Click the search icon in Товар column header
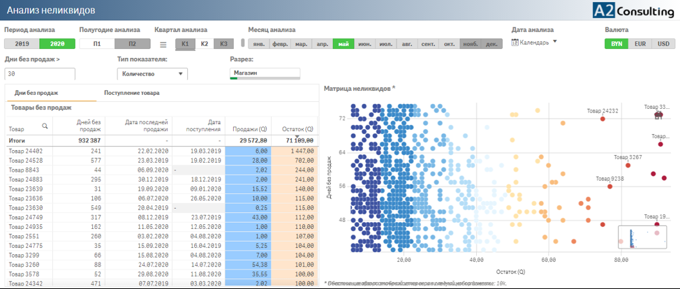Viewport: 680px width, 289px height. click(x=45, y=126)
